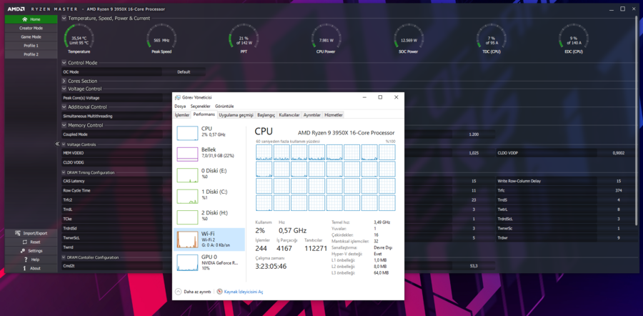643x316 pixels.
Task: Collapse Temperature, Speed, Power & Current section
Action: pyautogui.click(x=64, y=18)
